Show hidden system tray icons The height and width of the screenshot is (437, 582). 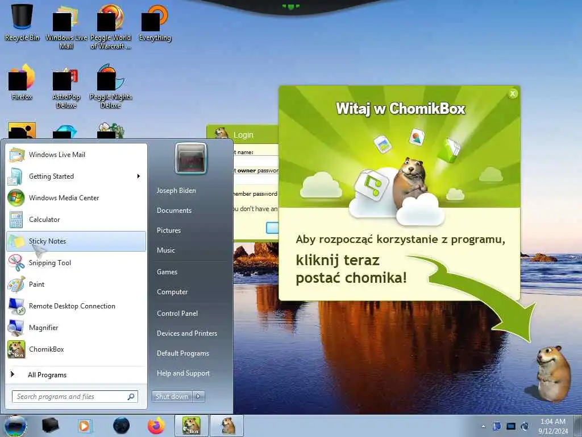coord(483,426)
